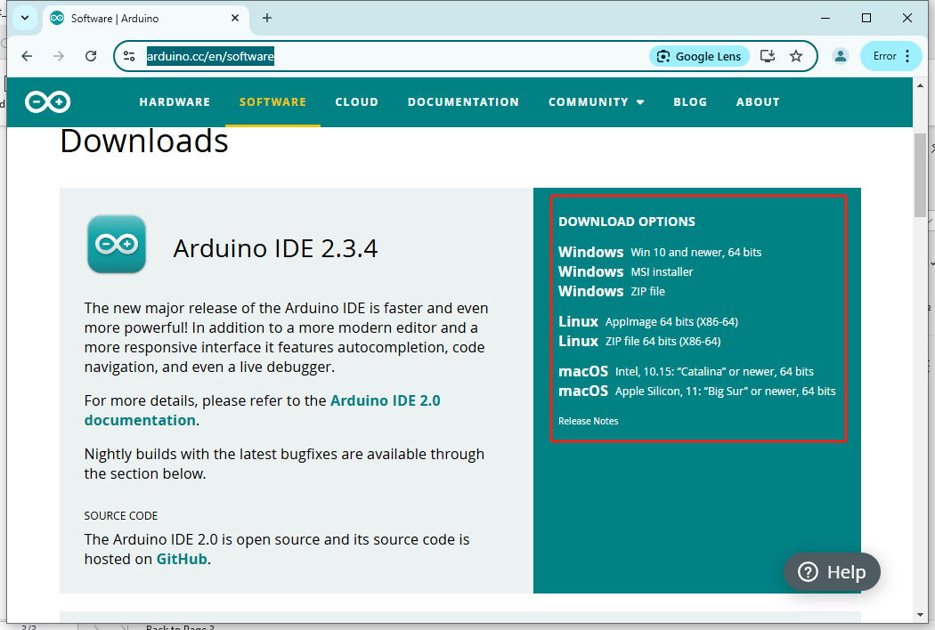Click the address bar URL
Viewport: 935px width, 630px height.
pos(210,56)
